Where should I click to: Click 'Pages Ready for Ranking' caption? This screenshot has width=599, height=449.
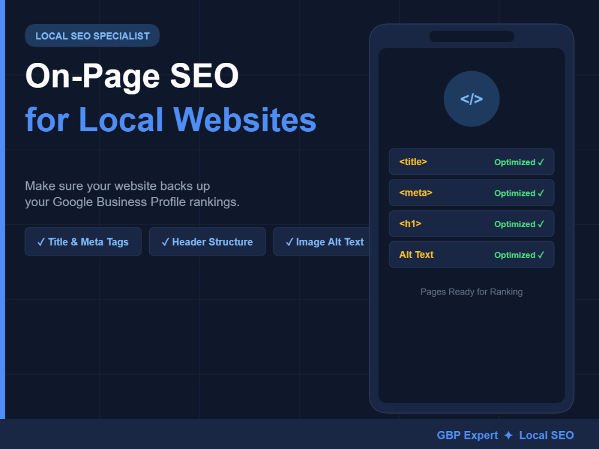[471, 292]
